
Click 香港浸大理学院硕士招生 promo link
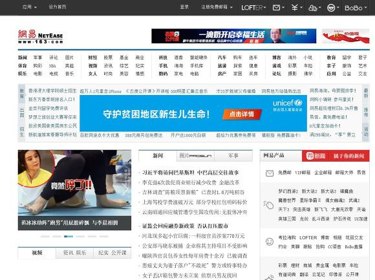point(52,91)
